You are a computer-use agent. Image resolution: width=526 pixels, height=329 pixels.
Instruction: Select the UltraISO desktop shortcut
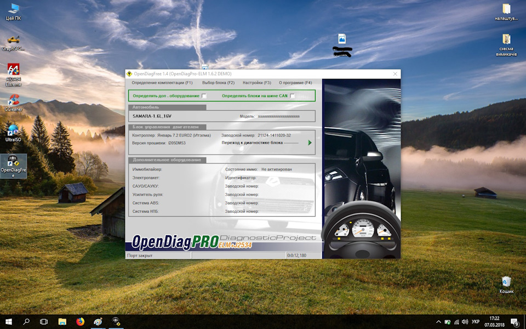coord(13,133)
